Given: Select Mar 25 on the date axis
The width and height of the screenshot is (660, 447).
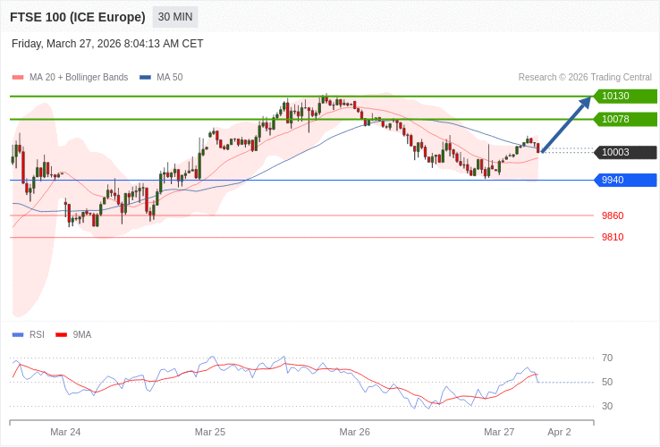Looking at the screenshot, I should [210, 432].
